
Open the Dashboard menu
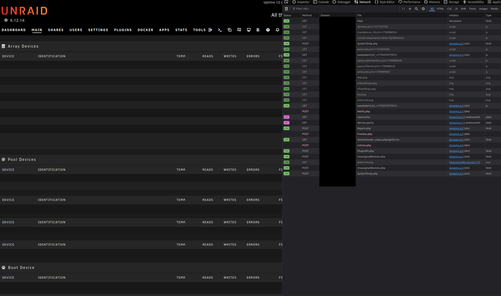click(14, 30)
